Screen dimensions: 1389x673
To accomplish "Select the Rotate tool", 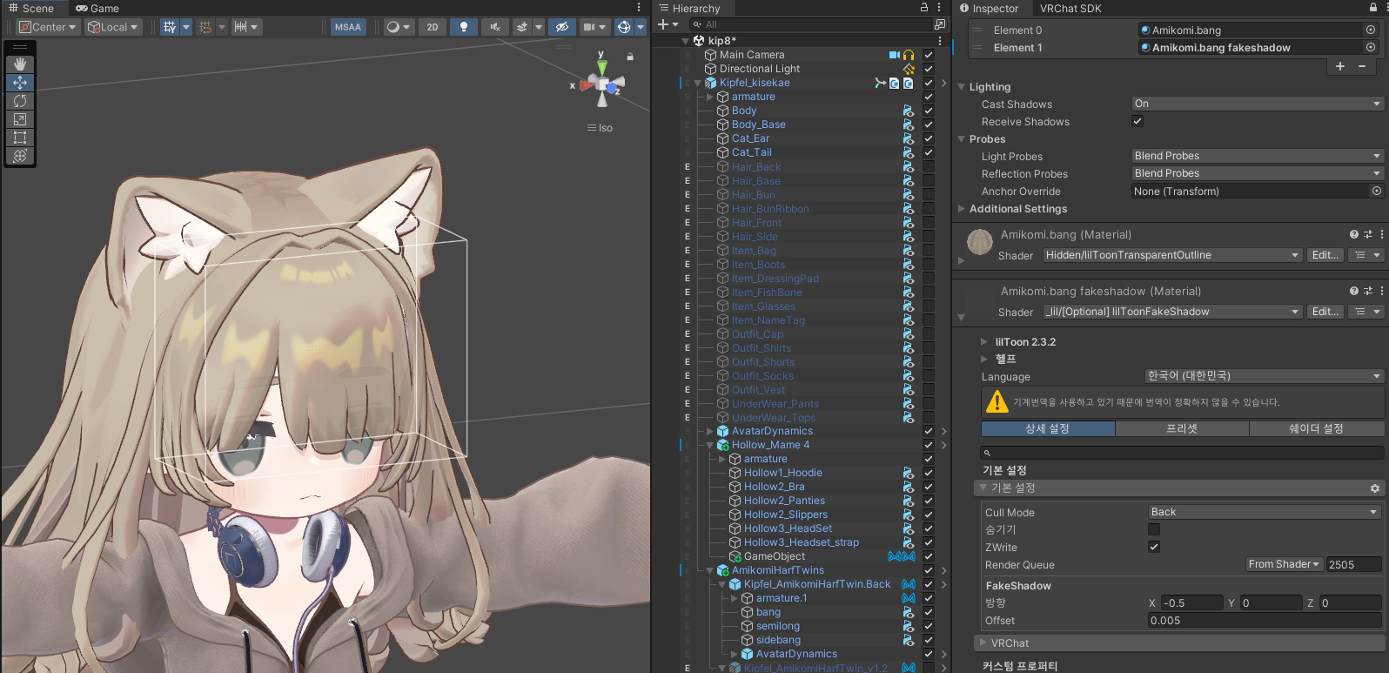I will pos(20,101).
